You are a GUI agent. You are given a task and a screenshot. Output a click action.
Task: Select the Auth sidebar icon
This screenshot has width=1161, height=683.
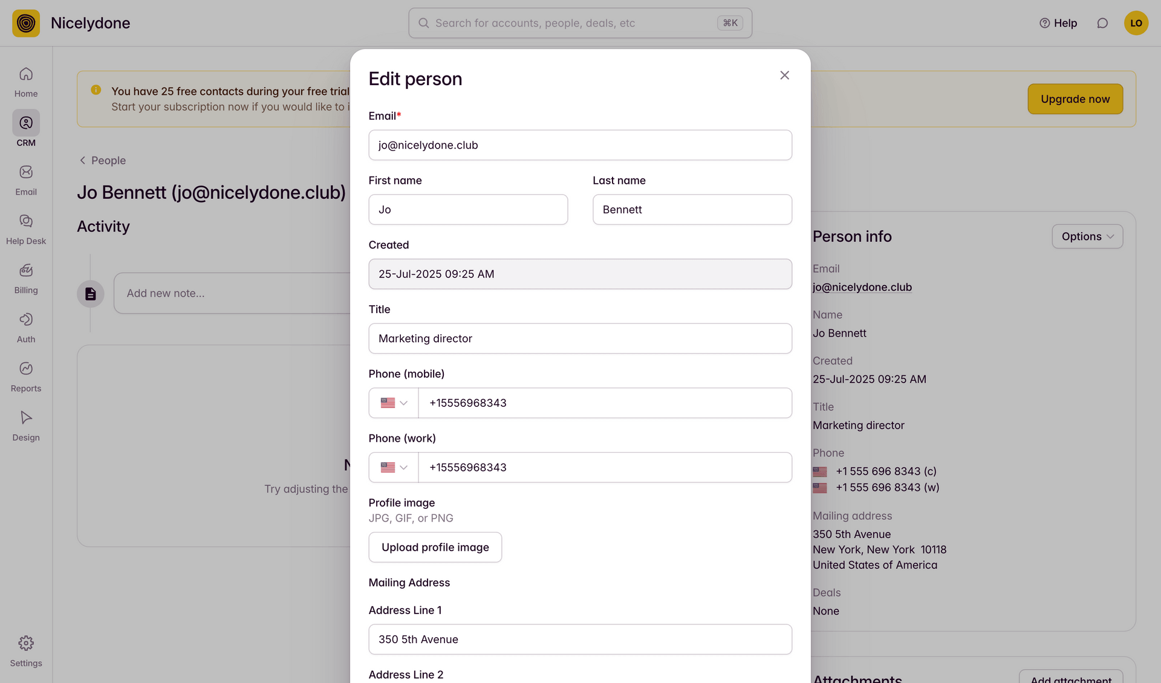click(25, 326)
